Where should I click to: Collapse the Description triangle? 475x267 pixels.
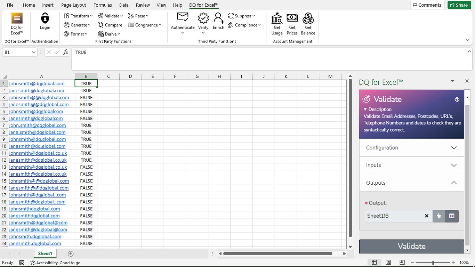coord(365,110)
